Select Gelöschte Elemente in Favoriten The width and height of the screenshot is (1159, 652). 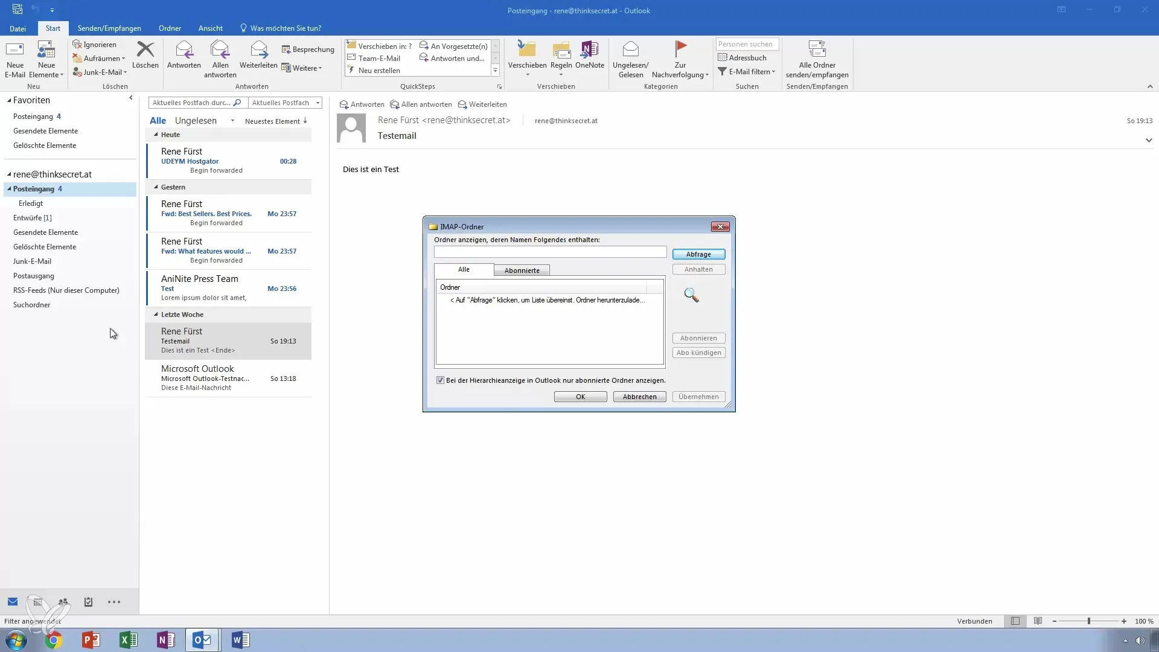tap(45, 145)
